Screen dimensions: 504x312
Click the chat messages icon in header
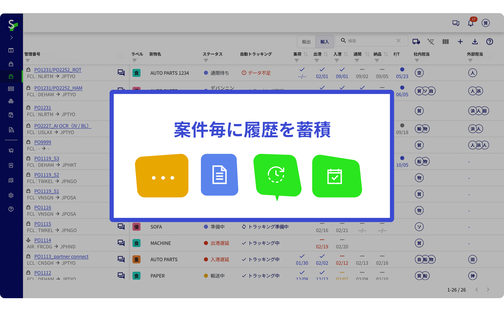coord(456,23)
